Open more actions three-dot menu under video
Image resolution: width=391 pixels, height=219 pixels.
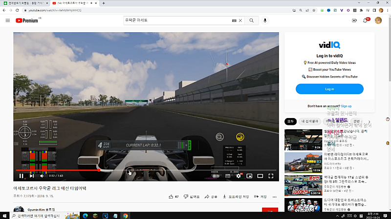275,197
